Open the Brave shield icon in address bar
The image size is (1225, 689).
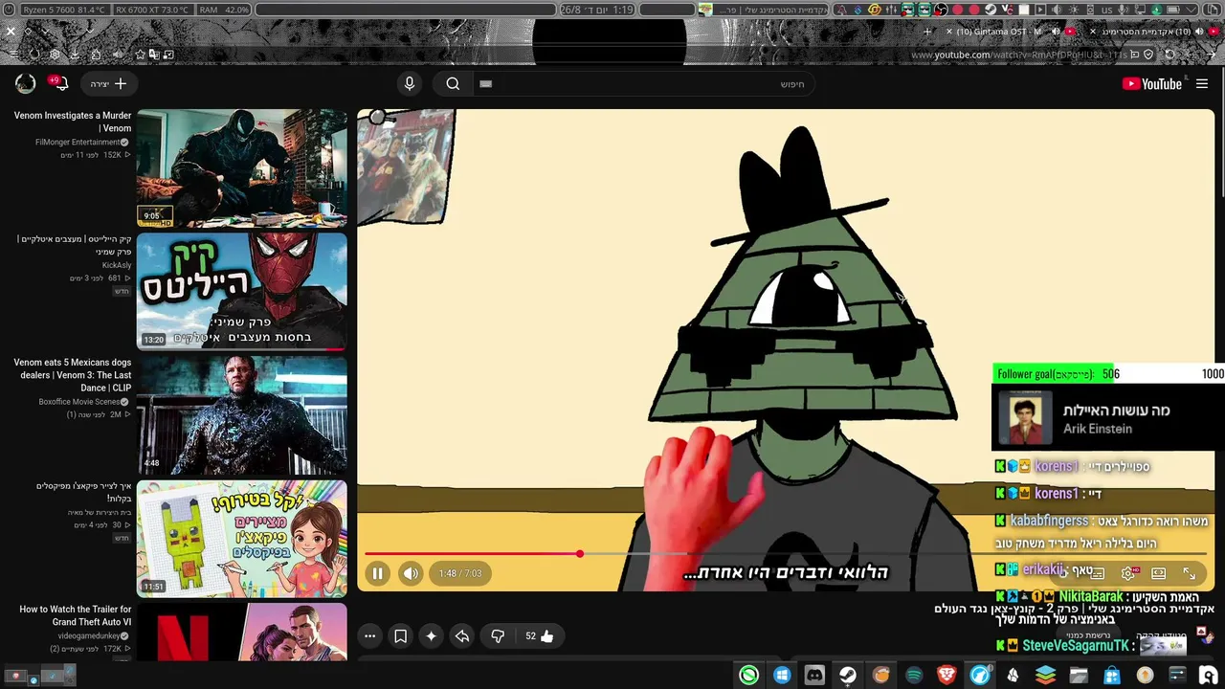(x=1148, y=55)
